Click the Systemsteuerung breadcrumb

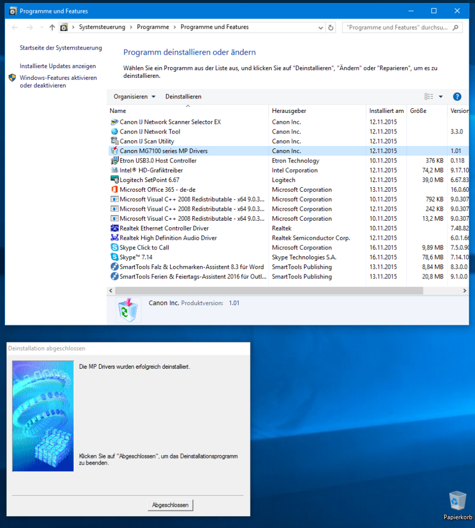(102, 27)
